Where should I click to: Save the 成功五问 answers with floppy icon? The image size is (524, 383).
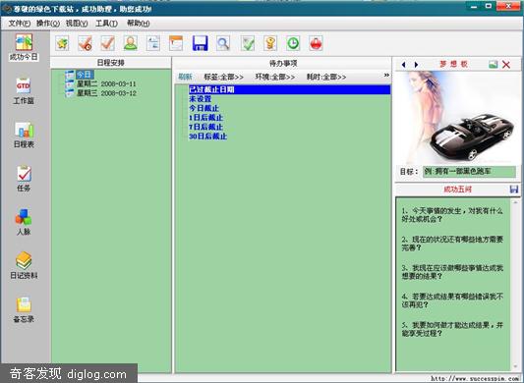tap(514, 189)
